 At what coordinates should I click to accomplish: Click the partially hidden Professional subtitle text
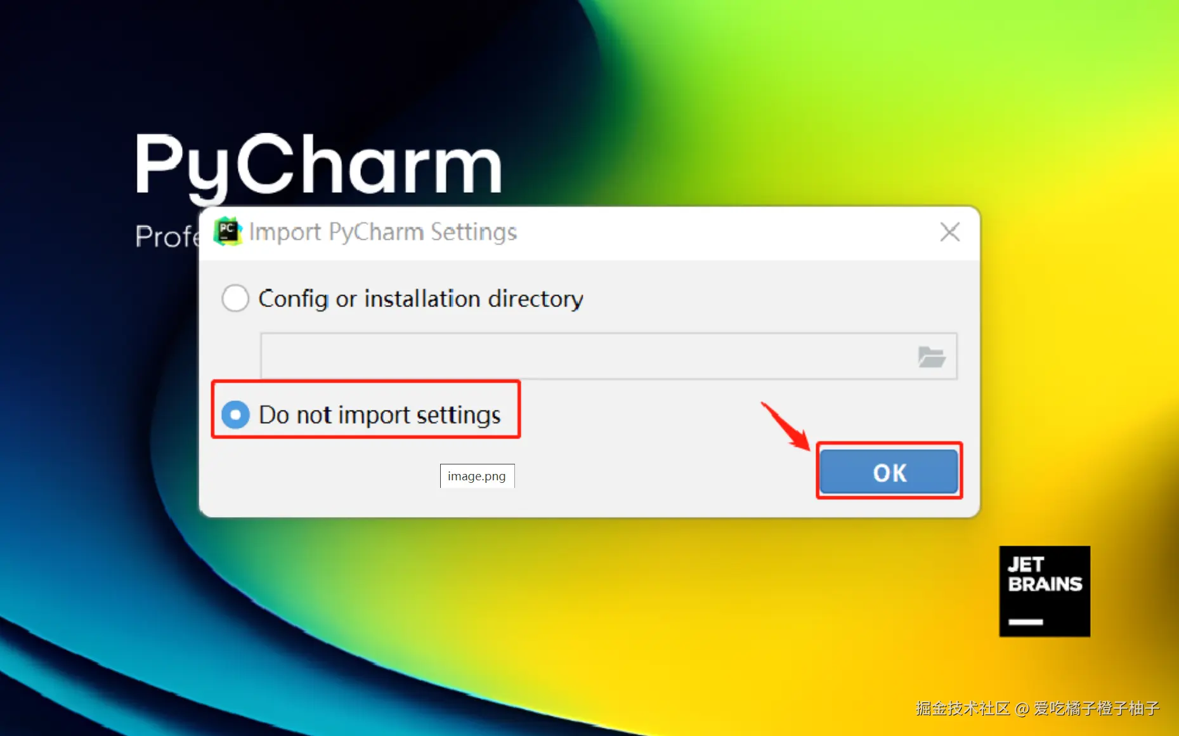click(x=167, y=237)
